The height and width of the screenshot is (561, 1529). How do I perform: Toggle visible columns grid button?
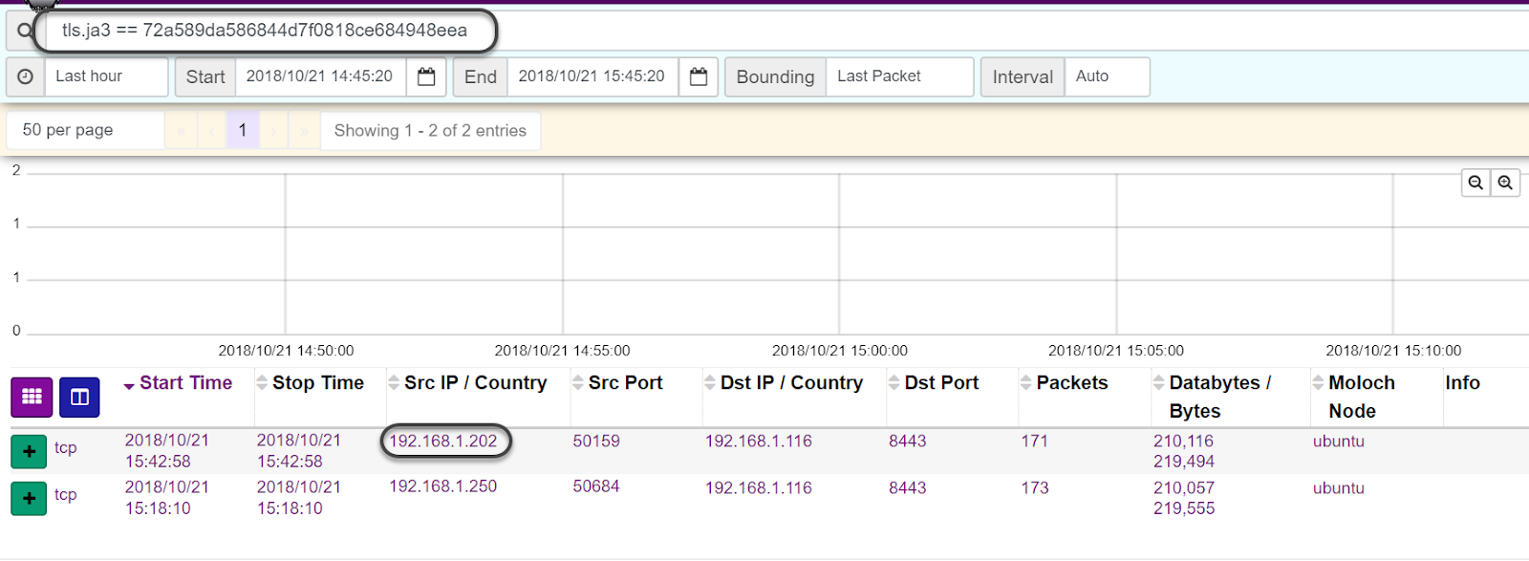[32, 397]
